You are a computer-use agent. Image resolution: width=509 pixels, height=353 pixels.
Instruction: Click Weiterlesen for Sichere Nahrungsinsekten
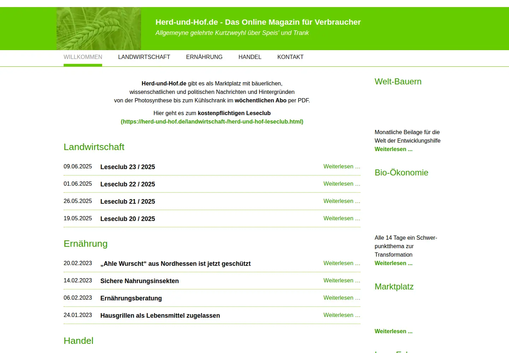coord(342,281)
